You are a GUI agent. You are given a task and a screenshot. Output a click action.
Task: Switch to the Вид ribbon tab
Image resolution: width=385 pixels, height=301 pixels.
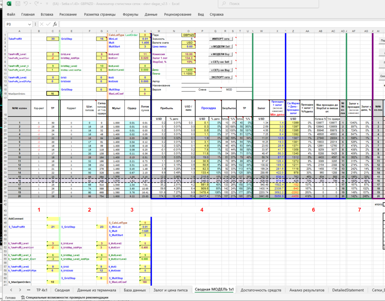point(201,14)
